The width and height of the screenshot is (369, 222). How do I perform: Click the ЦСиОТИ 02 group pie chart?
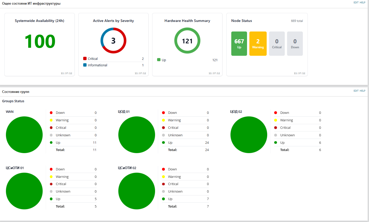pyautogui.click(x=136, y=191)
